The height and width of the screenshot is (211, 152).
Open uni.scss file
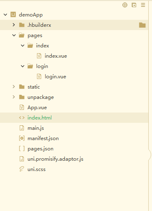click(37, 169)
